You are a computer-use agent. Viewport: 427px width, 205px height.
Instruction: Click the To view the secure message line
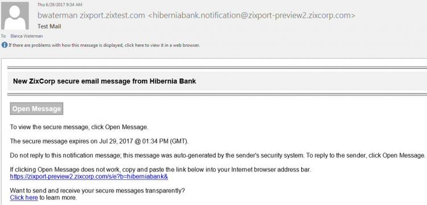click(x=79, y=127)
